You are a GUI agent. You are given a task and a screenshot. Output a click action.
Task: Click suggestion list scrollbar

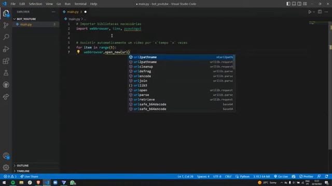point(234,62)
